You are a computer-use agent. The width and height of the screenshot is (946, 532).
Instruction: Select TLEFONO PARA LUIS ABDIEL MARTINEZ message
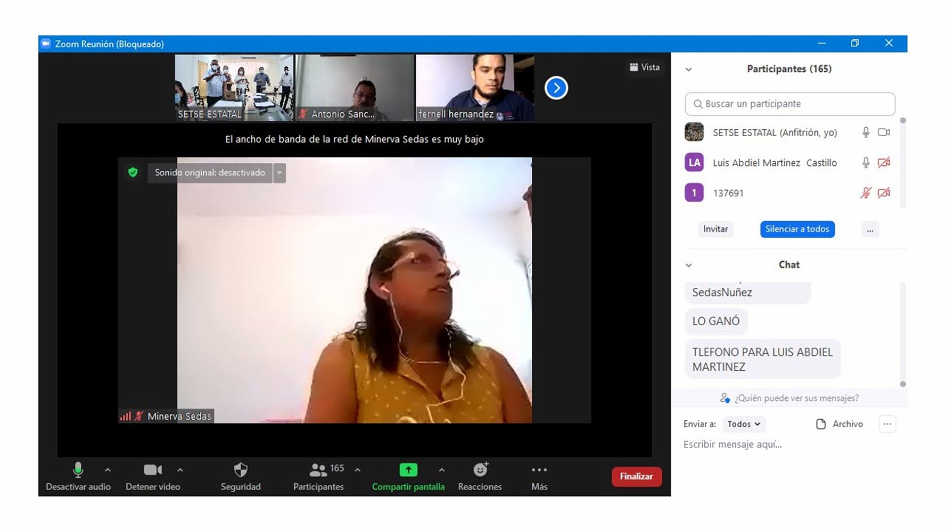762,359
